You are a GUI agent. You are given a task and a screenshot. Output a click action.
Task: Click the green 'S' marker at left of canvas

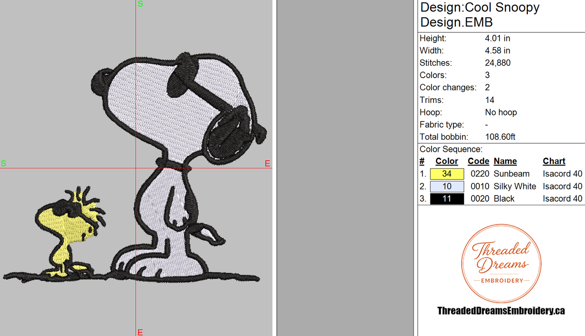3,164
